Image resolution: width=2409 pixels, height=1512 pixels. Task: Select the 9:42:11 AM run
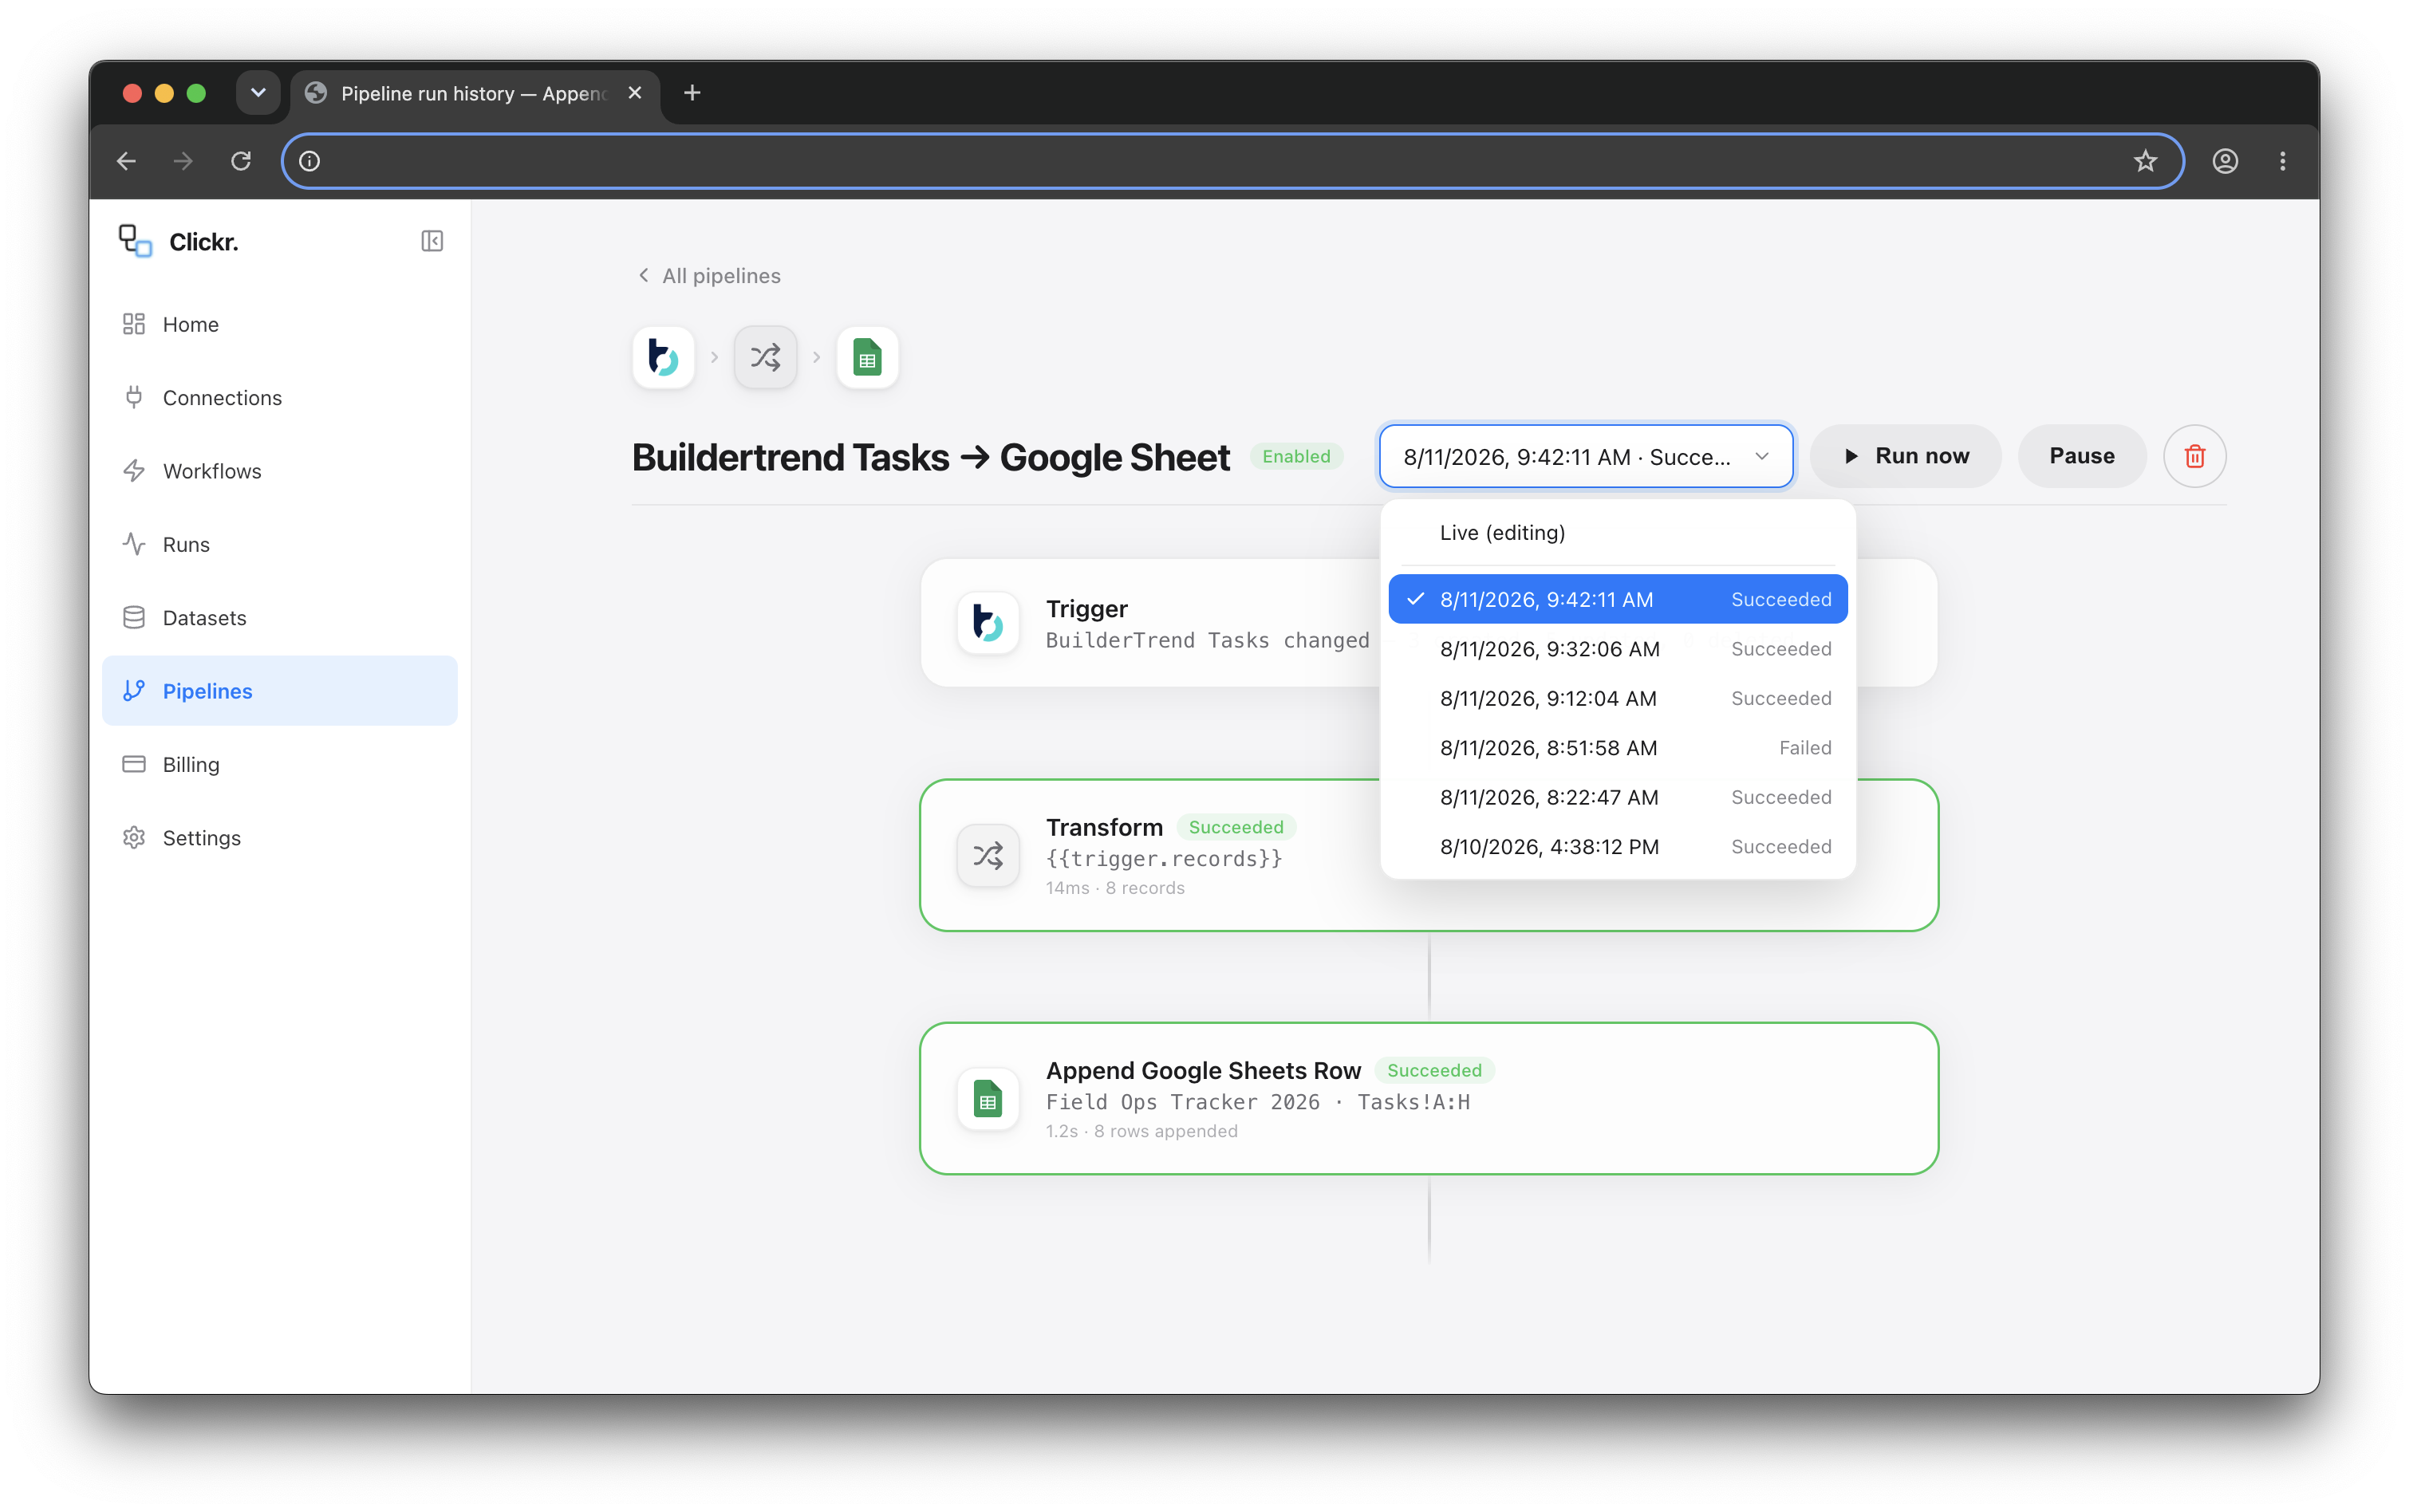point(1618,599)
